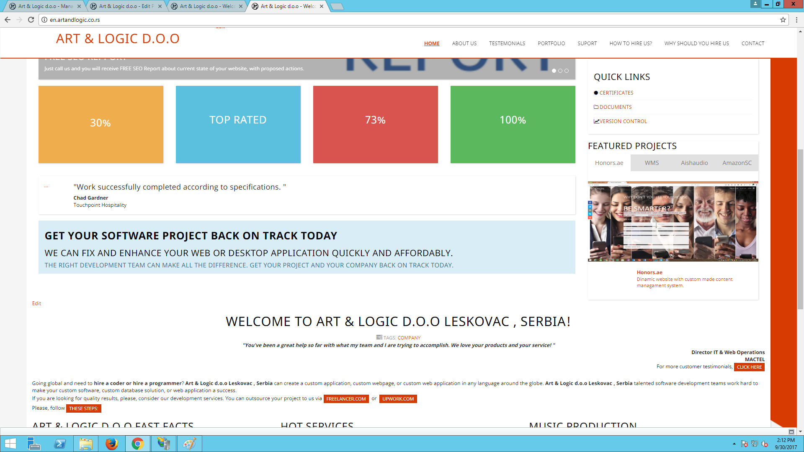
Task: Go back to the previous page
Action: (8, 20)
